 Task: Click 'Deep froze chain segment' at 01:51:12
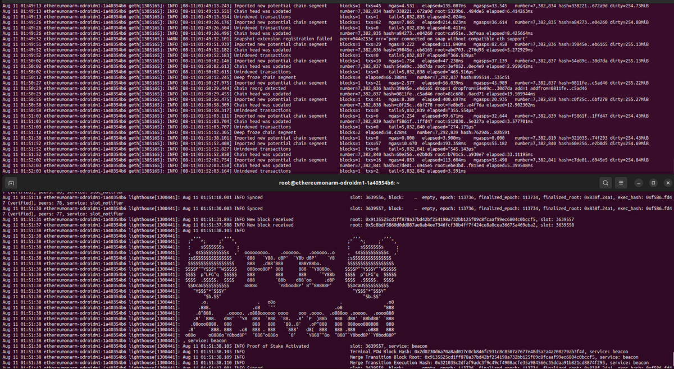click(265, 132)
